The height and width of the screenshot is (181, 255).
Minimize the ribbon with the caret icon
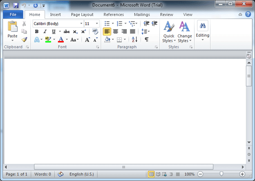(x=240, y=14)
